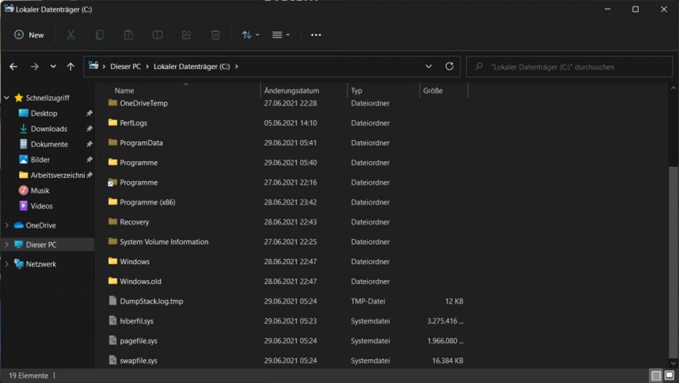Expand the Dieser PC tree node

6,245
